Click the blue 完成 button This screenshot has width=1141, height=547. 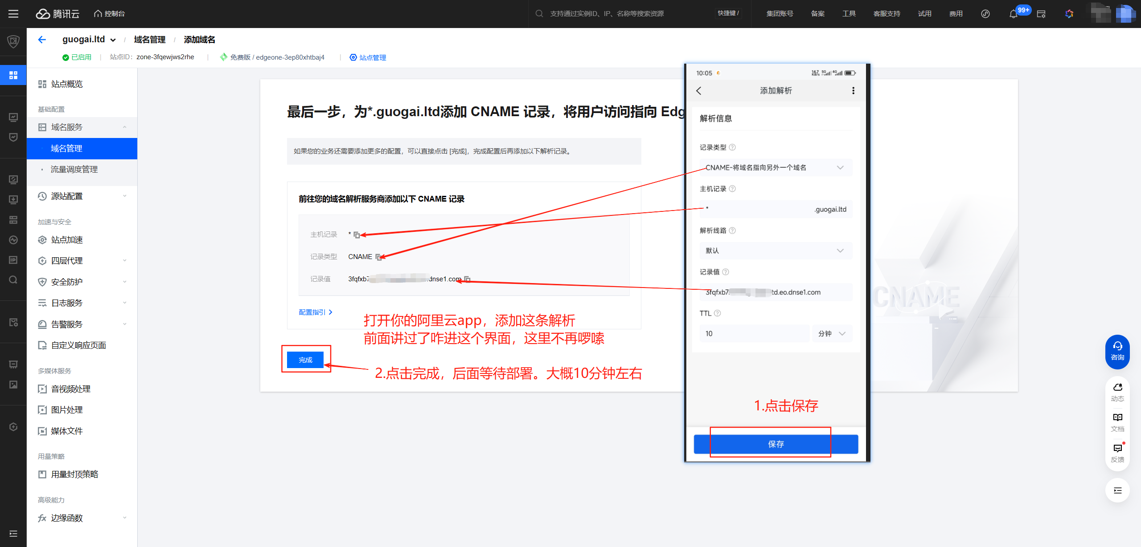pos(305,360)
